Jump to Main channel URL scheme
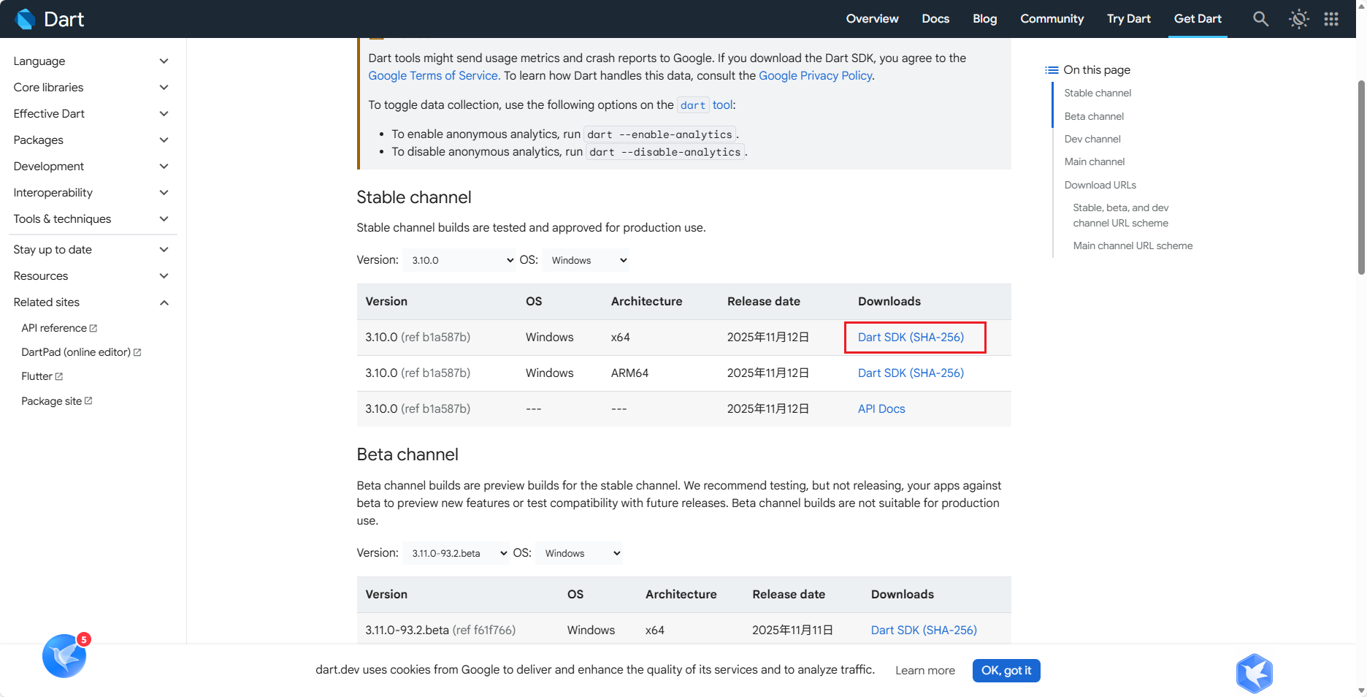Image resolution: width=1367 pixels, height=697 pixels. pos(1133,246)
